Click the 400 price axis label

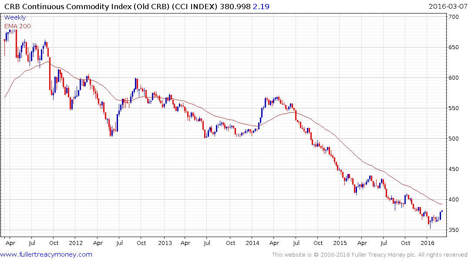click(x=454, y=200)
